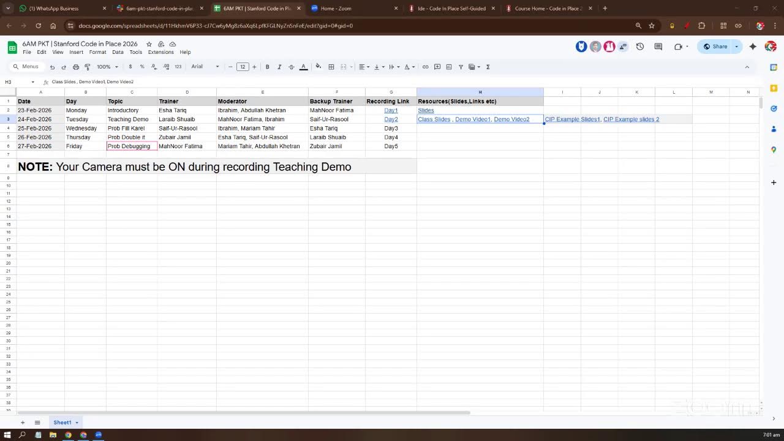Toggle italic formatting
The height and width of the screenshot is (441, 784).
pos(279,67)
